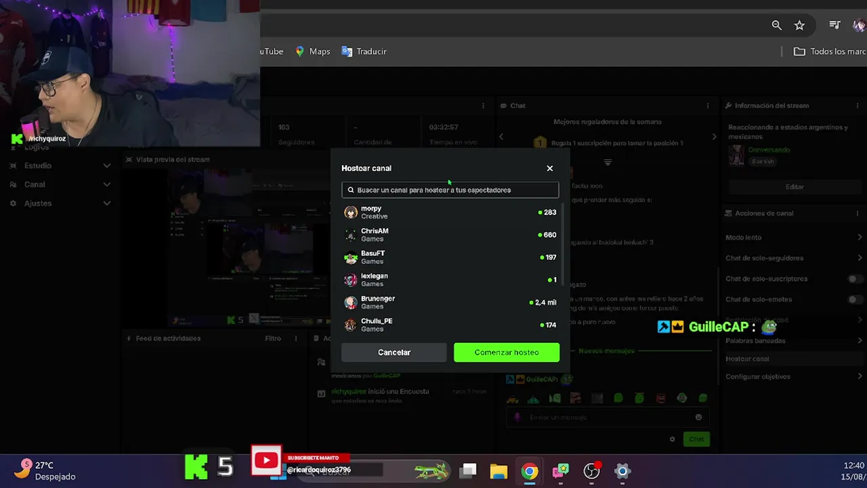Open Todos los marcadores folder

tap(830, 52)
